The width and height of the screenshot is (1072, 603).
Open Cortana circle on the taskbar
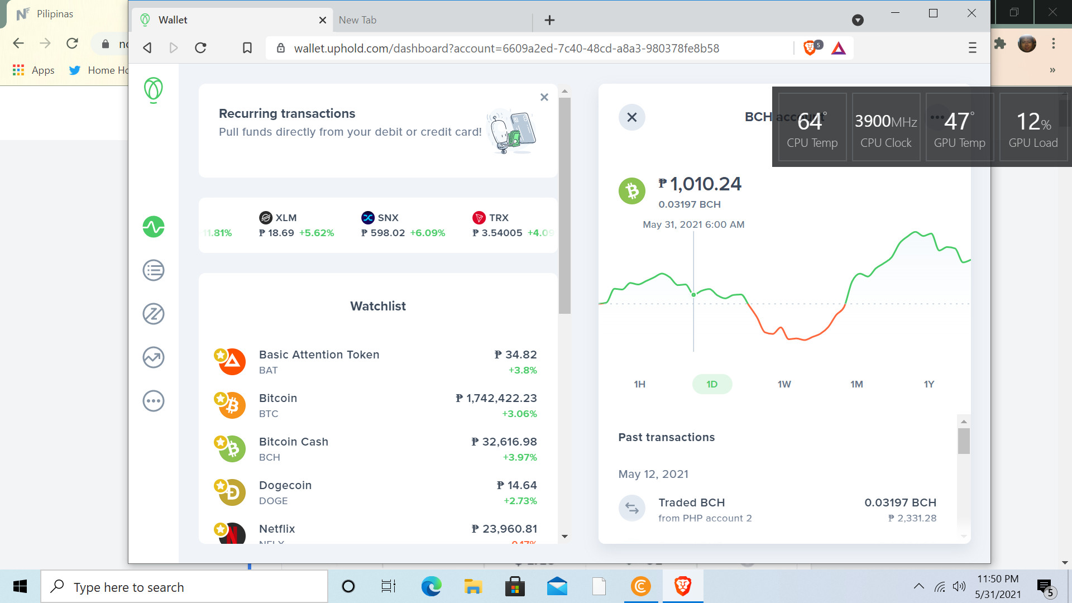click(x=348, y=586)
